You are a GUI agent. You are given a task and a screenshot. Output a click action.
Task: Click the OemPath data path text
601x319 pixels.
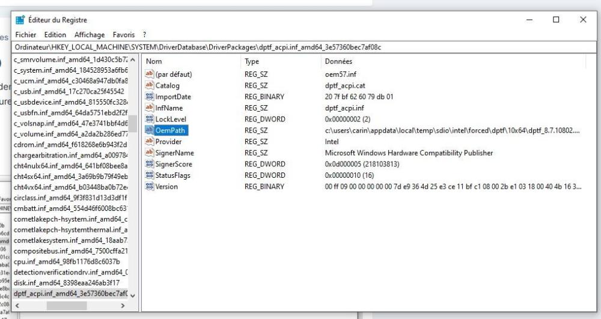coord(453,130)
